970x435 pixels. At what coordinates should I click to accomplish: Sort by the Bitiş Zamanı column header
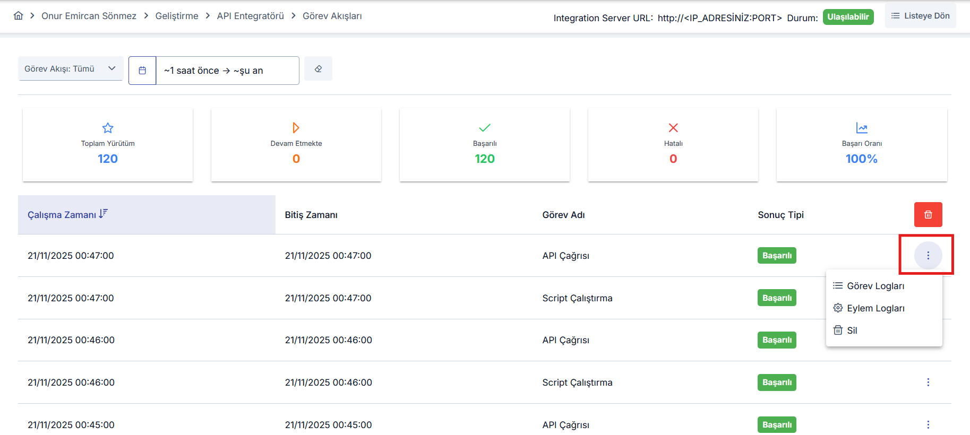(x=311, y=215)
